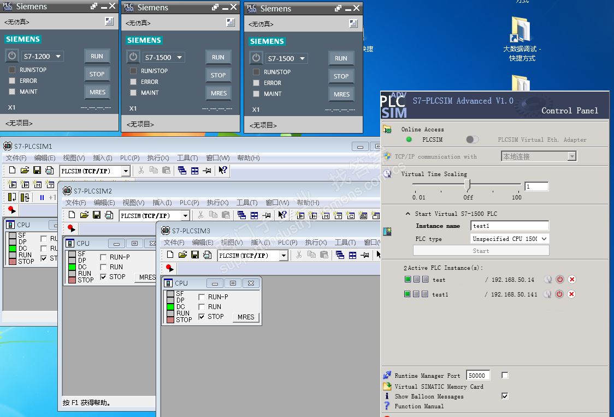Screen dimensions: 614x417
Task: Click the always-on-top pin icon in S7-PLCSIM1
Action: [x=207, y=171]
